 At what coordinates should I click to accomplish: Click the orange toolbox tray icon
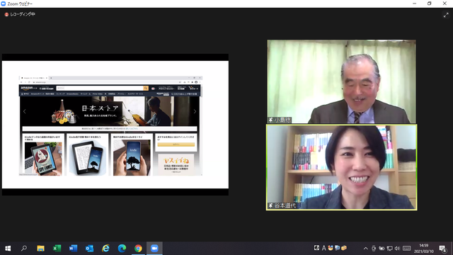(344, 248)
